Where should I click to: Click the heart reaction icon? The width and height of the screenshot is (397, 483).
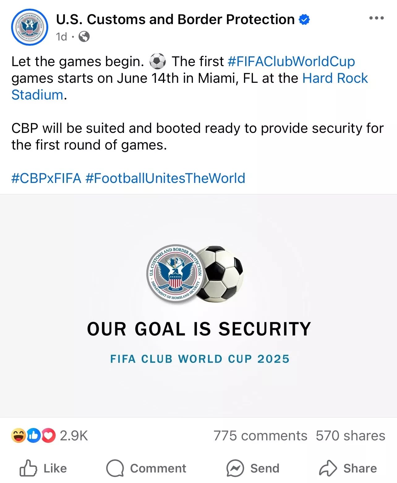pyautogui.click(x=49, y=436)
